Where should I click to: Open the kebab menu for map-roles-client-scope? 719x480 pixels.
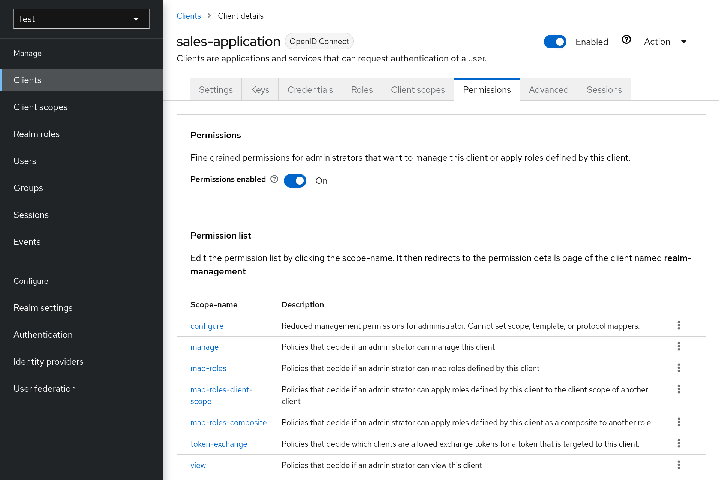point(679,389)
